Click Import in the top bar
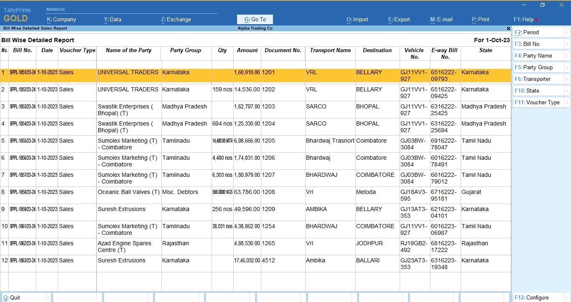571x302 pixels. pyautogui.click(x=357, y=19)
